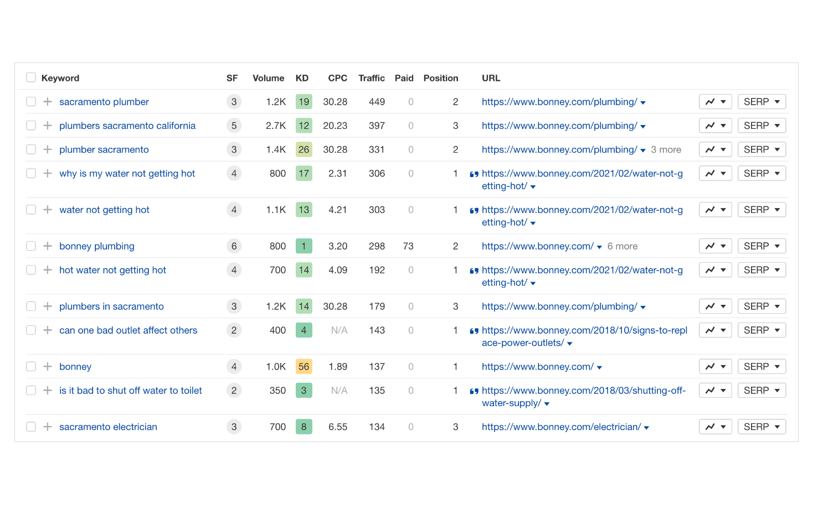Click plus icon next to bonney plumbing
Image resolution: width=813 pixels, height=509 pixels.
(x=48, y=246)
